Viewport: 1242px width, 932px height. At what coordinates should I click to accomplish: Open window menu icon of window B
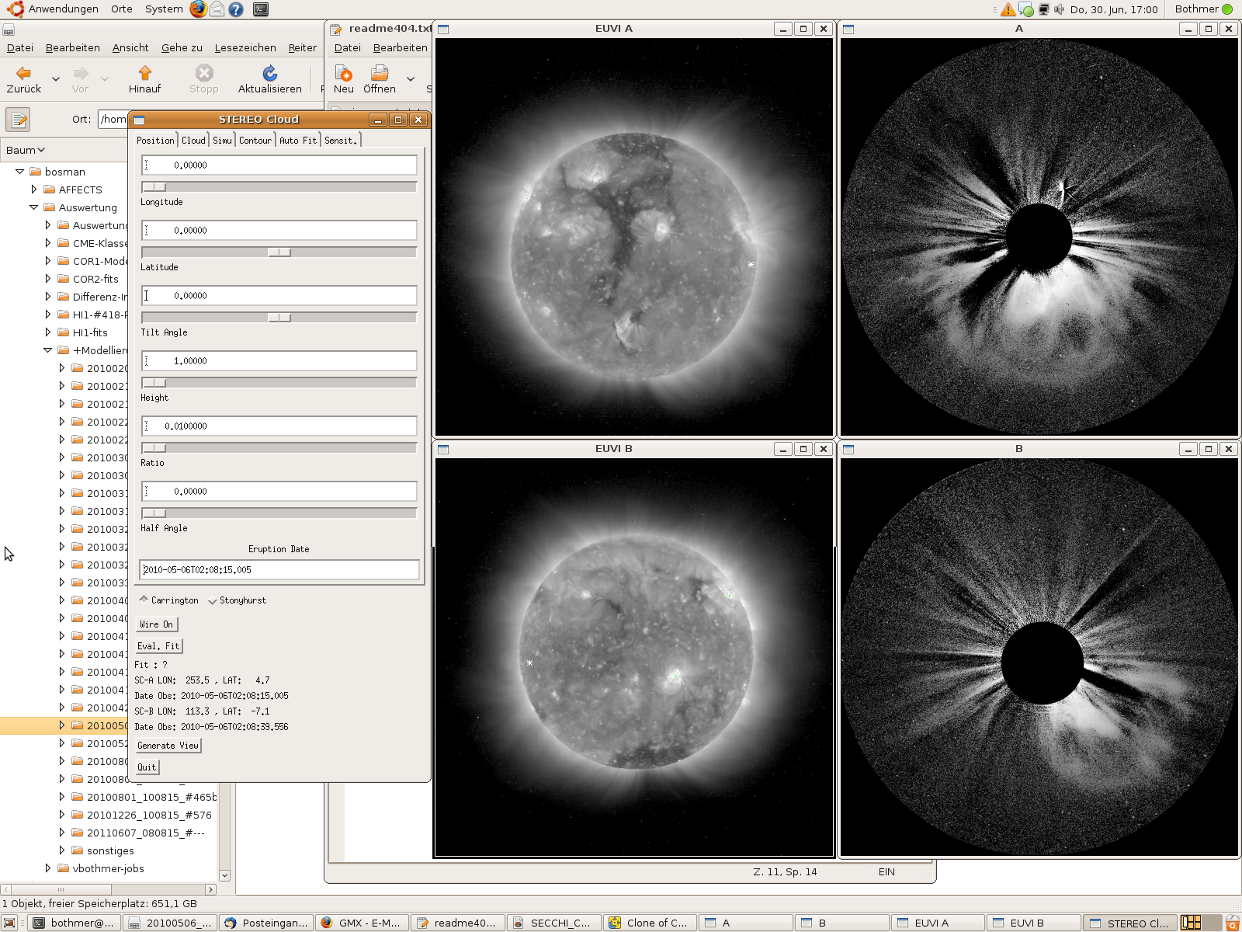pos(848,449)
